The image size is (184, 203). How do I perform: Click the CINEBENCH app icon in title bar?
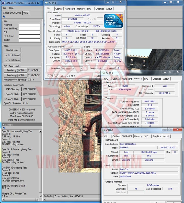click(x=3, y=3)
